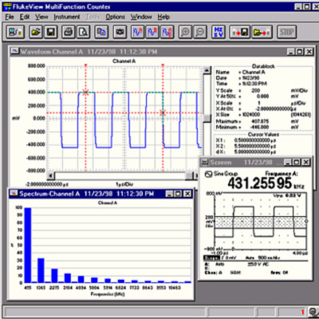The image size is (319, 319).
Task: Click the save setup to disk icon
Action: point(240,32)
